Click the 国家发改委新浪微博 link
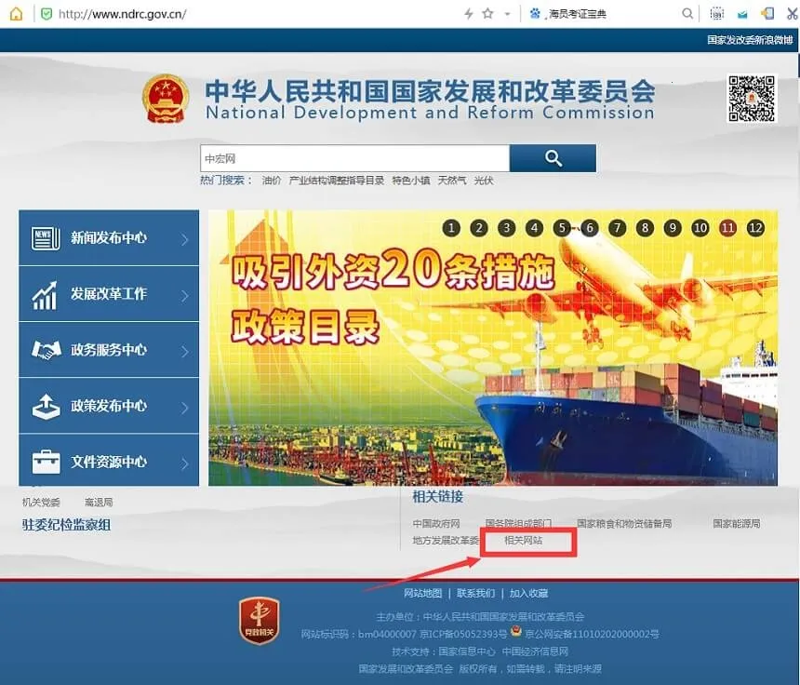This screenshot has height=685, width=800. point(750,40)
